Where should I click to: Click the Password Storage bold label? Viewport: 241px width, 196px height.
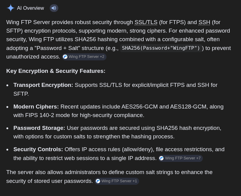point(39,128)
